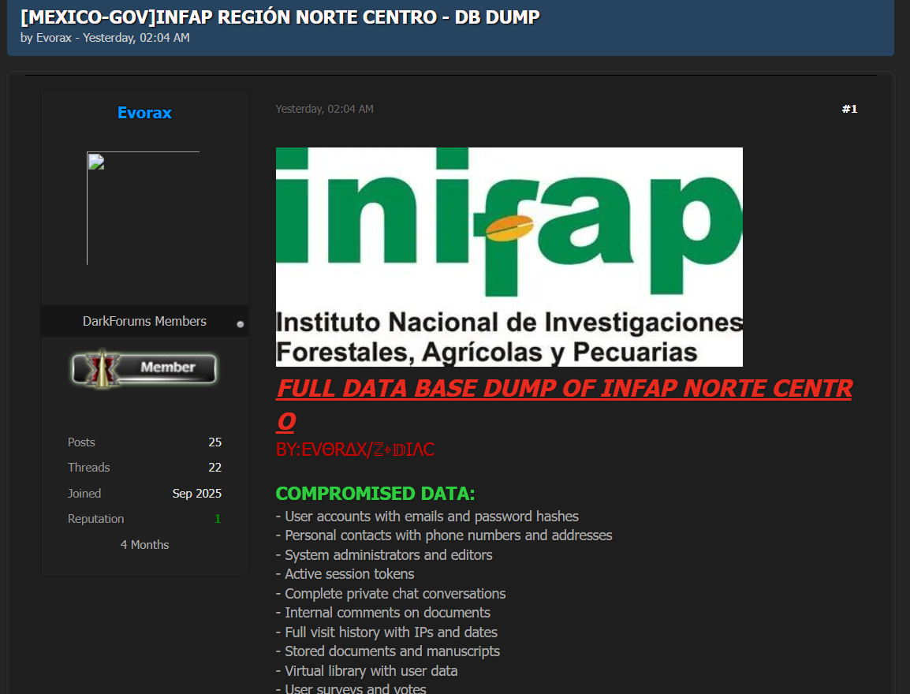Open the #1 post permalink
910x694 pixels.
(x=849, y=109)
